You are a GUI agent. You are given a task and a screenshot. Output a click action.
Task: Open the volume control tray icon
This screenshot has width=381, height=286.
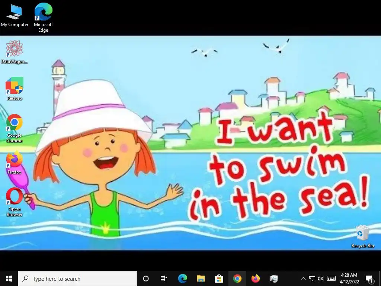click(x=321, y=279)
